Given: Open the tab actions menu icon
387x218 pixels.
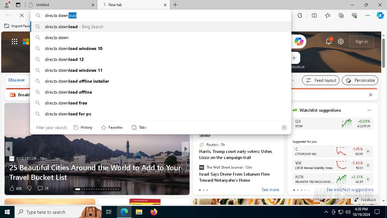Looking at the screenshot, I should pyautogui.click(x=18, y=5).
